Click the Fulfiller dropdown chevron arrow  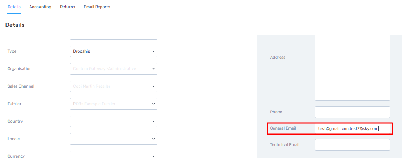click(x=154, y=104)
